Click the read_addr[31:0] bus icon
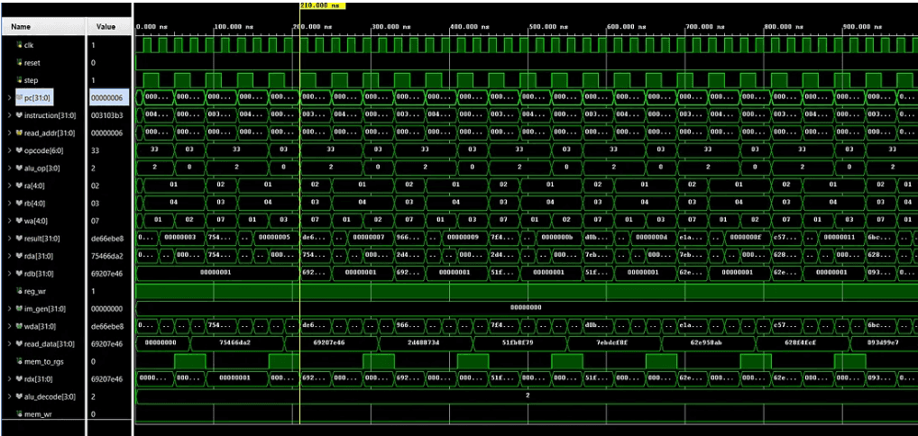Viewport: 918px width, 436px height. pyautogui.click(x=19, y=132)
